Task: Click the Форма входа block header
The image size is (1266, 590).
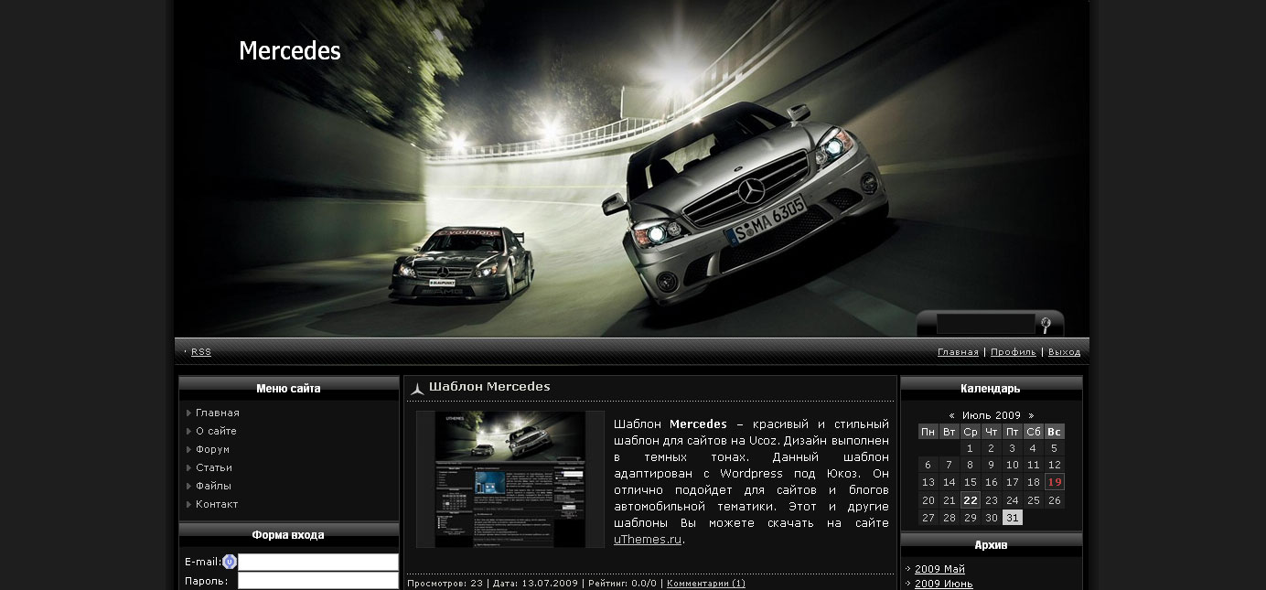Action: click(x=288, y=535)
